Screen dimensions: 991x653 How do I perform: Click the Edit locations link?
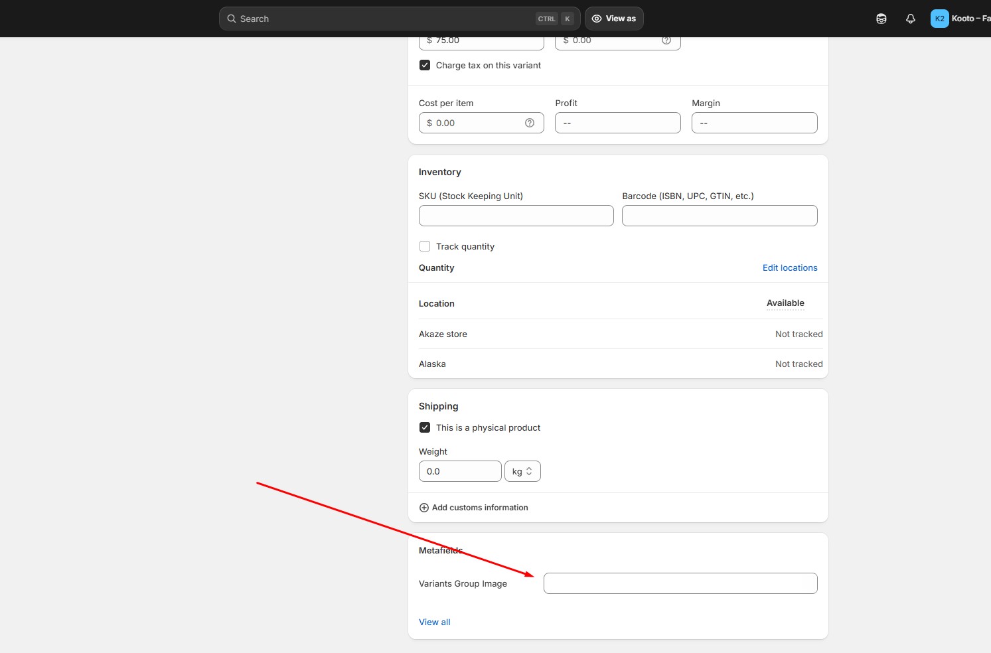pos(789,268)
